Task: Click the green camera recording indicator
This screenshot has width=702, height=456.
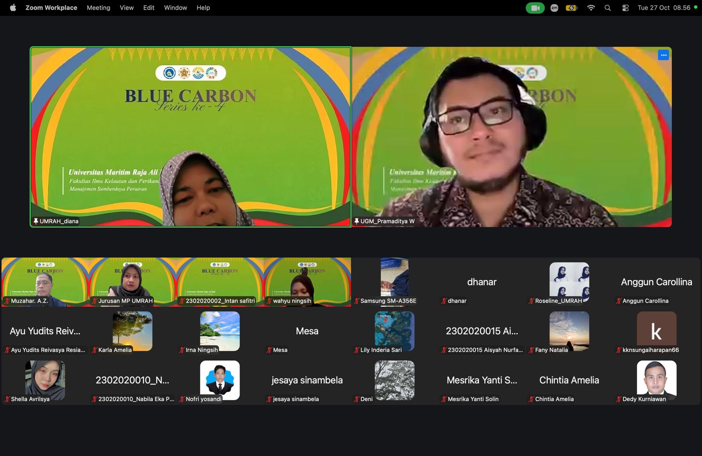Action: coord(535,8)
